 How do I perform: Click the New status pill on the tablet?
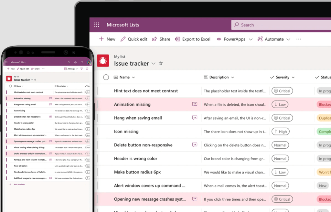[323, 185]
